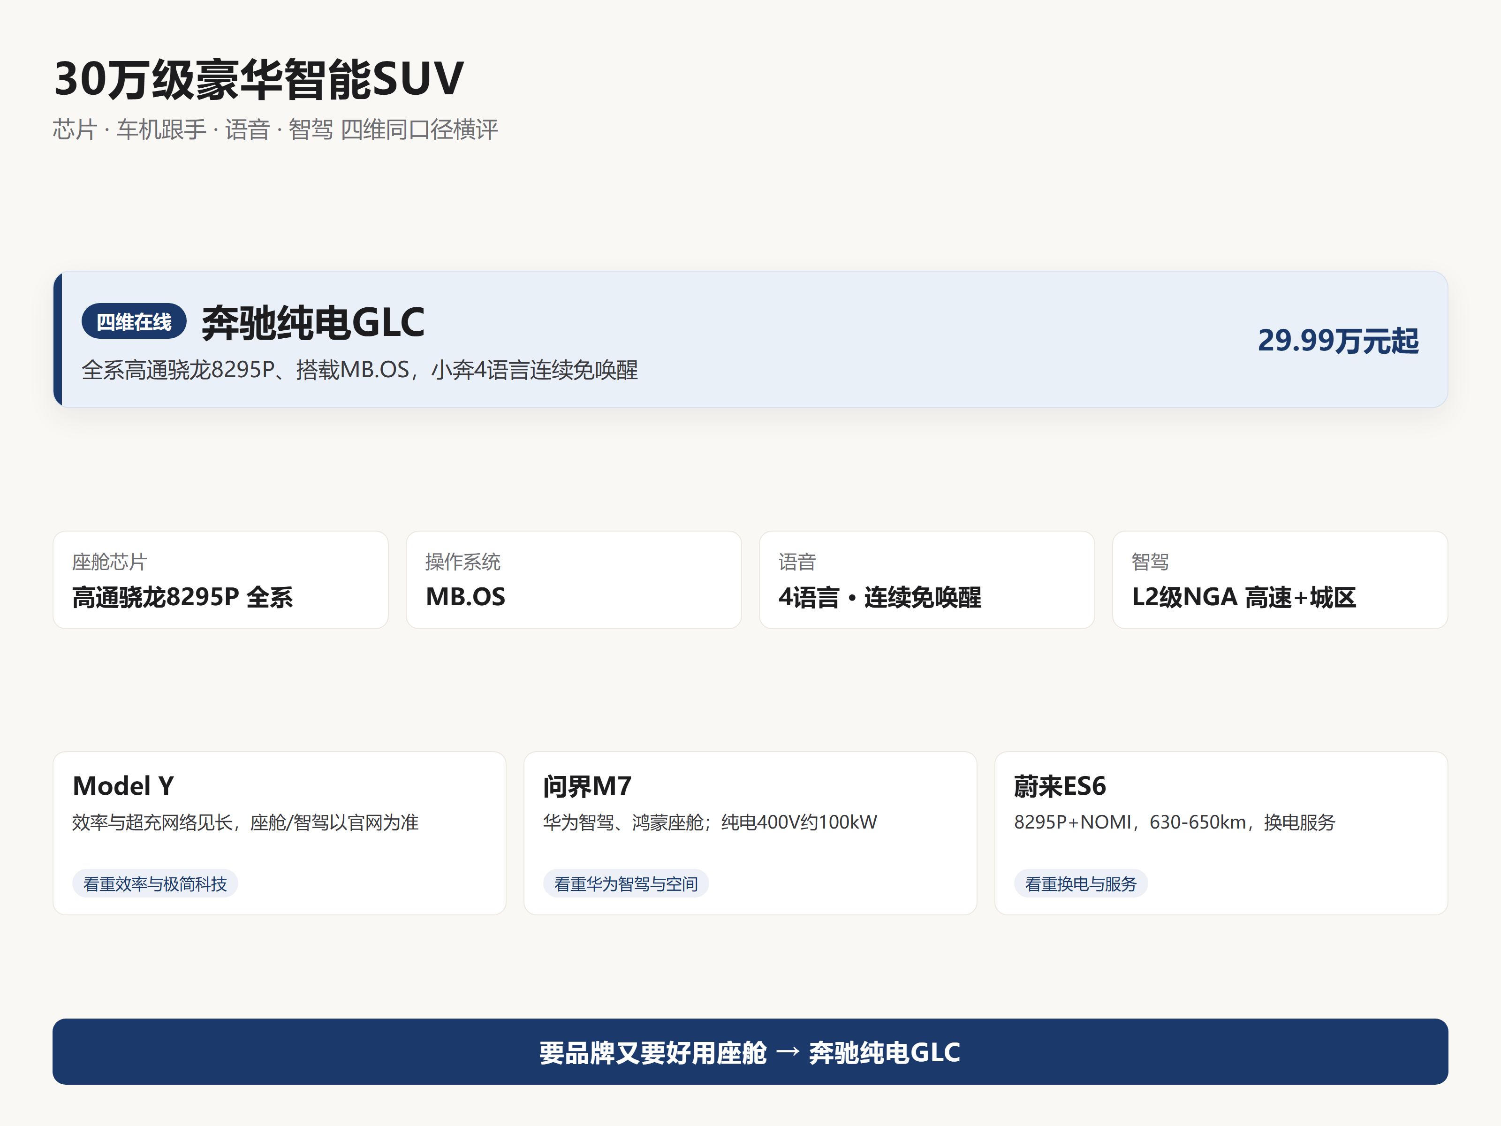Click the 华为智驾、鸿蒙座舱 description

point(710,822)
